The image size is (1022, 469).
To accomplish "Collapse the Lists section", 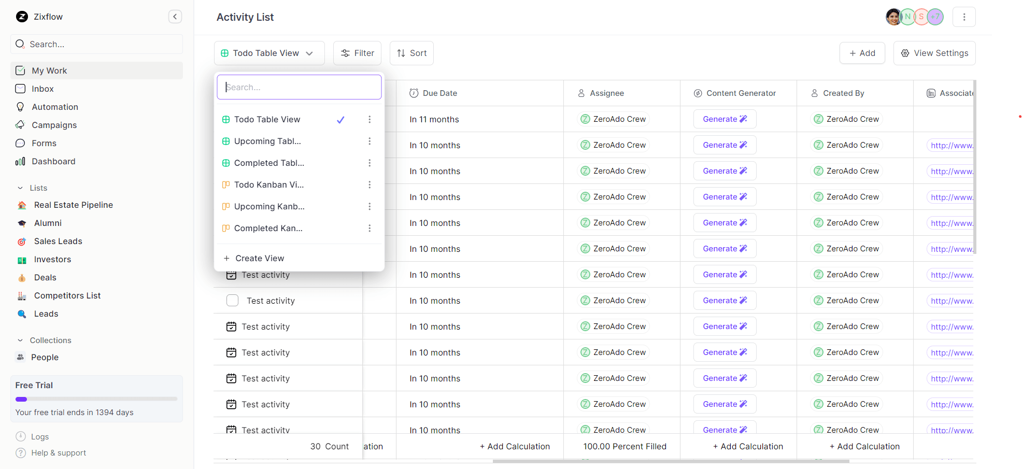I will point(20,188).
